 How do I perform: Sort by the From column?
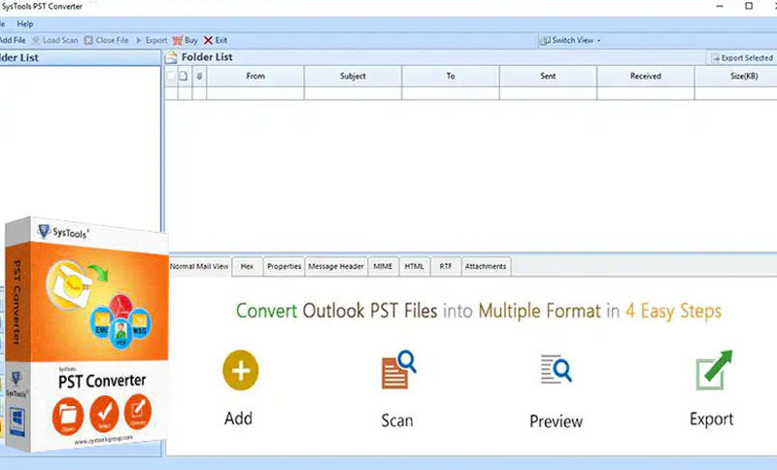255,77
